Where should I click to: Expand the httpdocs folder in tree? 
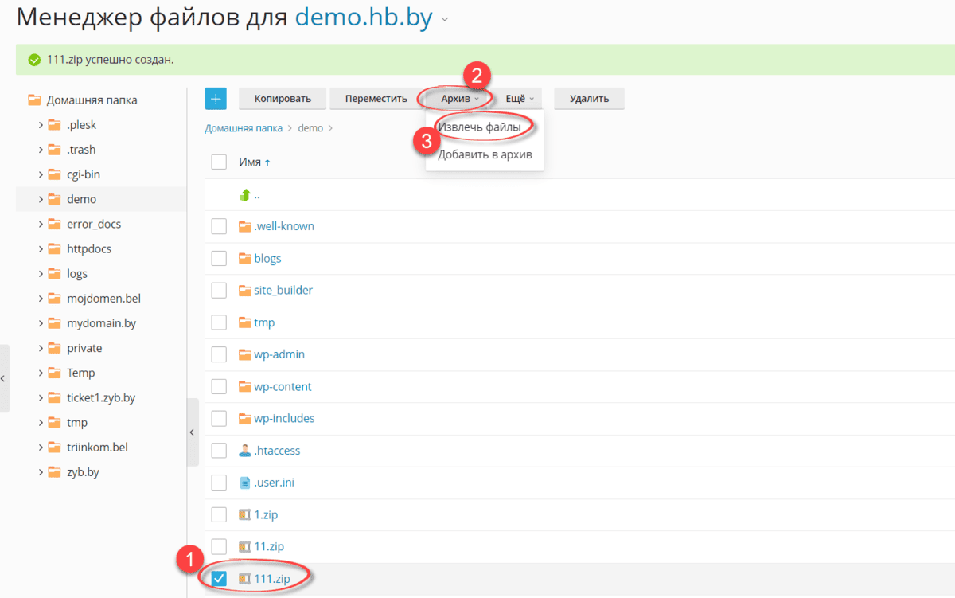(41, 249)
